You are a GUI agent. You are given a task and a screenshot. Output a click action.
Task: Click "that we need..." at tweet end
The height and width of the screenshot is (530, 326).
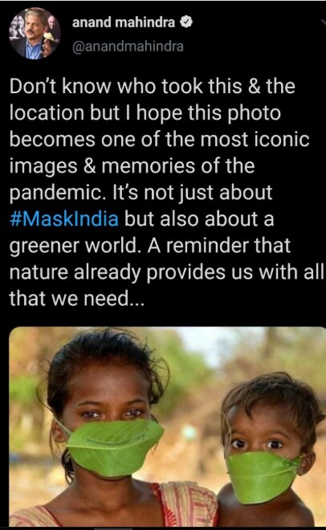click(77, 299)
